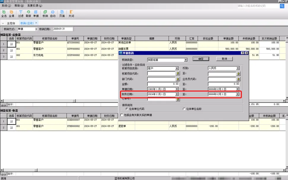
Task: Click the 核销 write-off toolbar icon
Action: click(x=45, y=14)
